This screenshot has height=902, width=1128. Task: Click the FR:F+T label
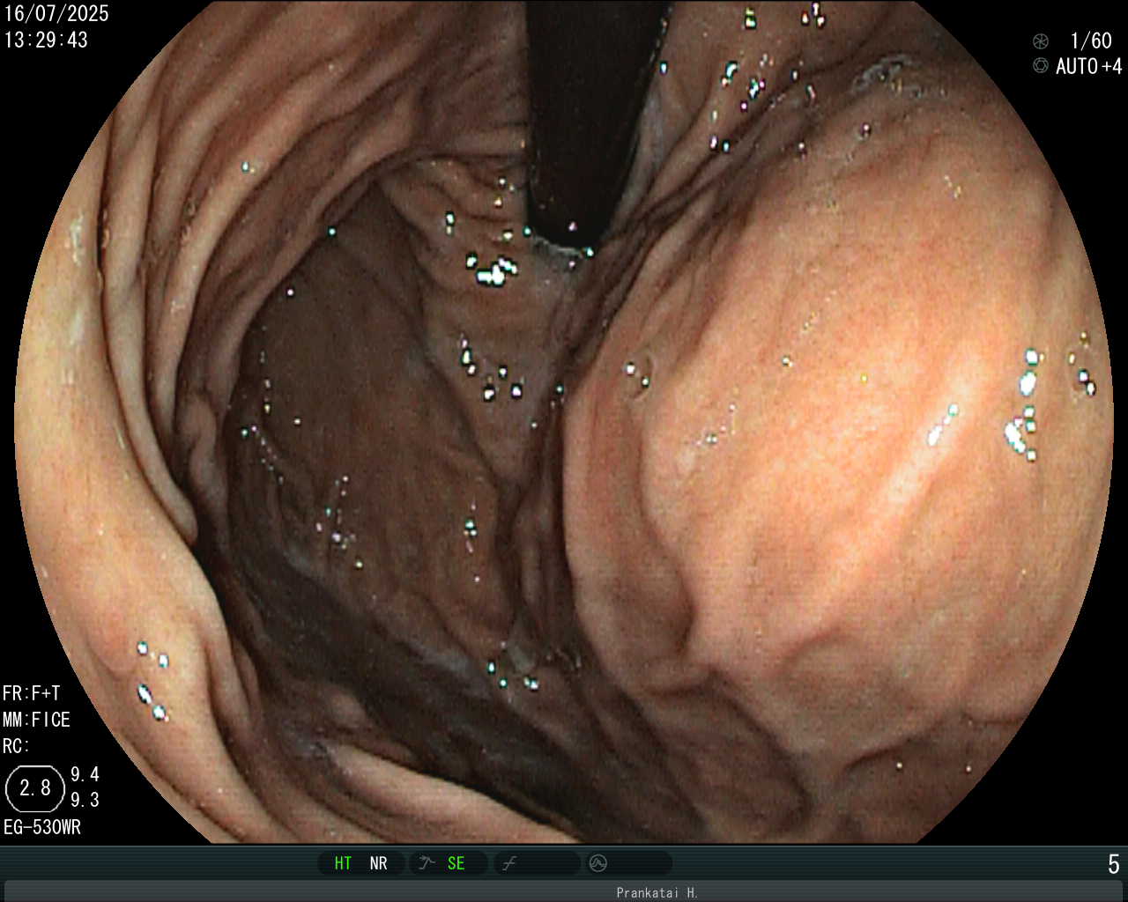click(32, 693)
